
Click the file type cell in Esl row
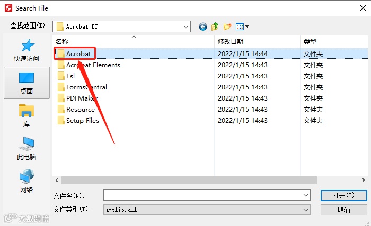tap(313, 76)
